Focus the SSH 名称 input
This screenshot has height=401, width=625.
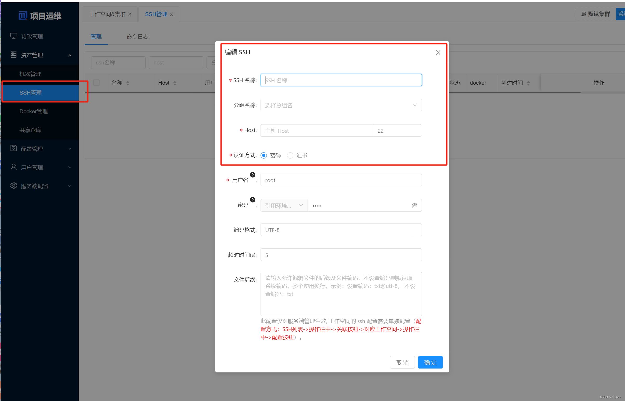click(341, 80)
